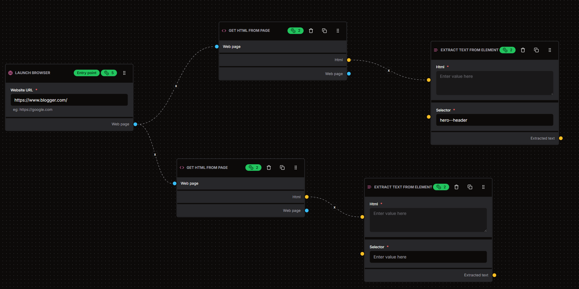Click Selector input handle of top Extract Text node
Screen dimensions: 579x289
pos(429,117)
